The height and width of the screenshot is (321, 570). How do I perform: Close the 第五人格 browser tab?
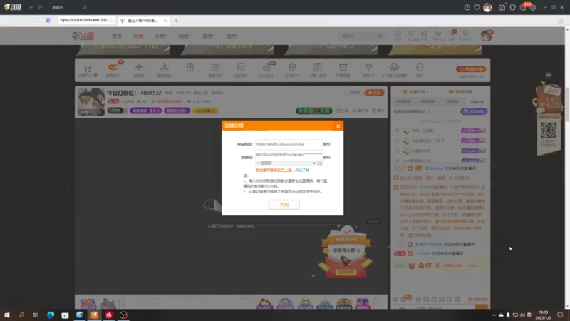point(165,21)
